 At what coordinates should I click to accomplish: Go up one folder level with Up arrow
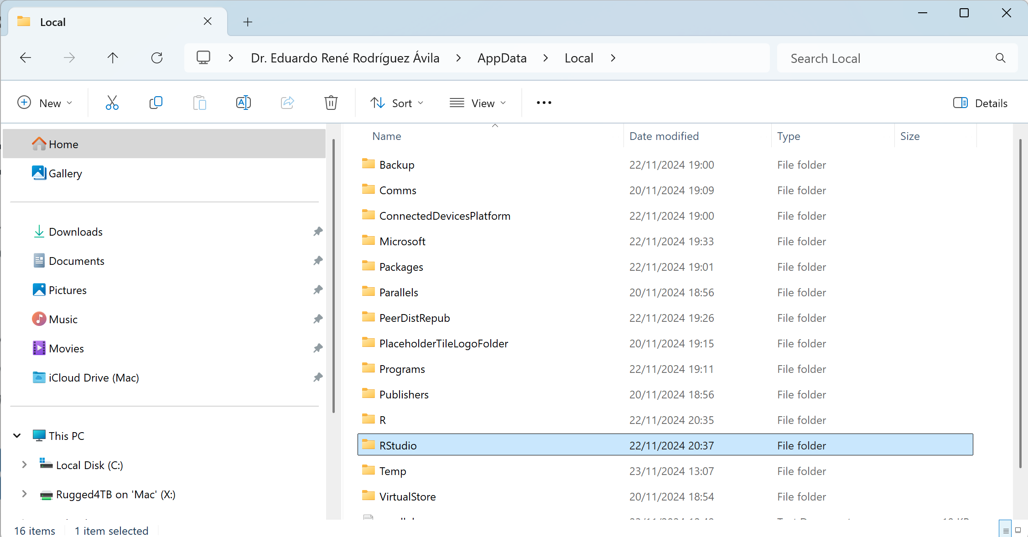[113, 58]
